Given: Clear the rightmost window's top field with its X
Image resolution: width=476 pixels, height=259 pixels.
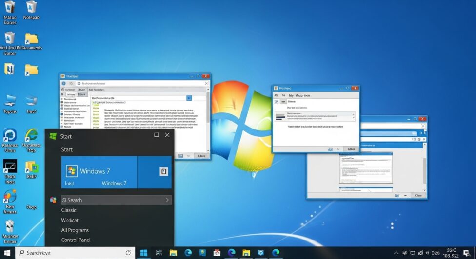Looking at the screenshot, I should (423, 126).
